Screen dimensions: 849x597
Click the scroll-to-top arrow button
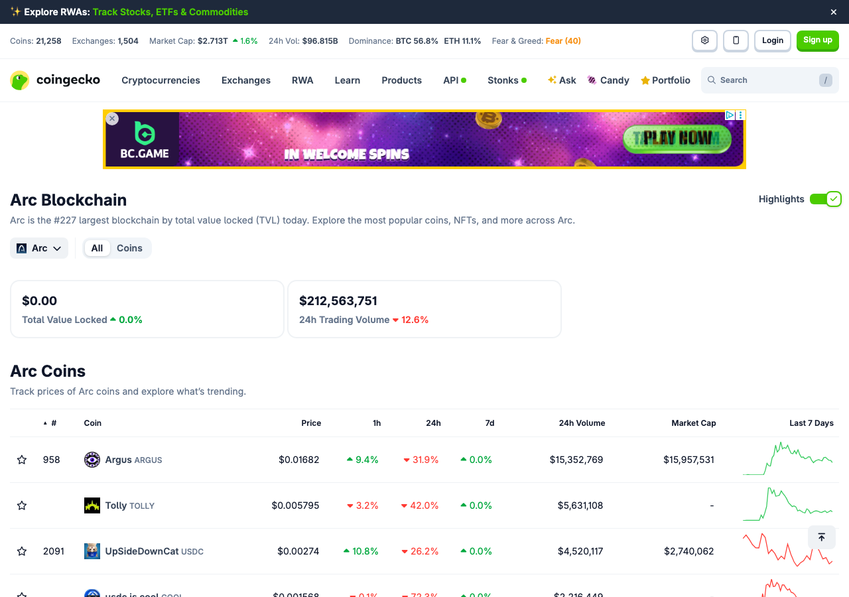pos(821,537)
